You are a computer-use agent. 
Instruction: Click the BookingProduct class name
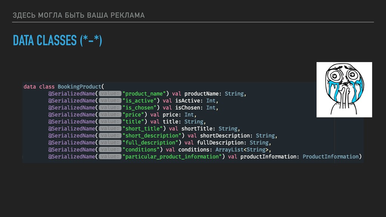[x=80, y=86]
